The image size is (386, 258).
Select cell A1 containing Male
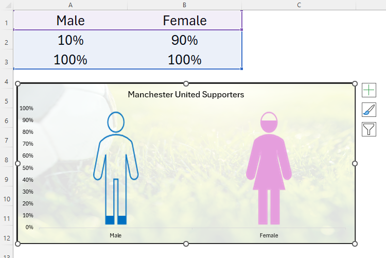(71, 20)
